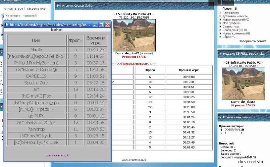Click the de_dust2 map thumbnail in right sidebar
The image size is (270, 167).
tap(243, 84)
